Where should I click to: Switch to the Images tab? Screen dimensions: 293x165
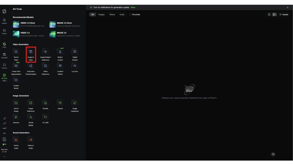[x=102, y=14]
